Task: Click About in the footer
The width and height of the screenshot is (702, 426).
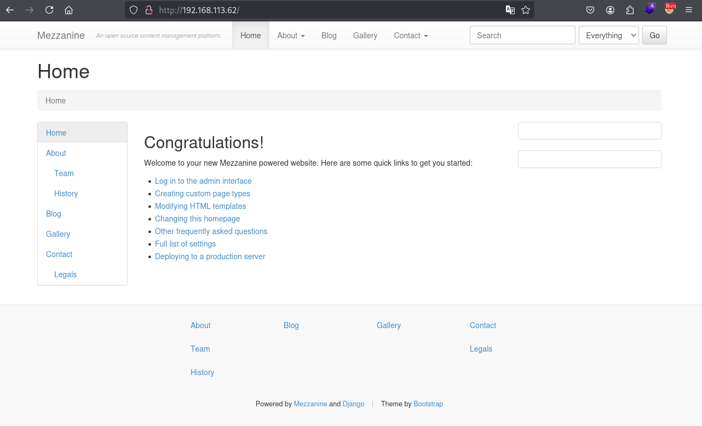Action: click(200, 325)
